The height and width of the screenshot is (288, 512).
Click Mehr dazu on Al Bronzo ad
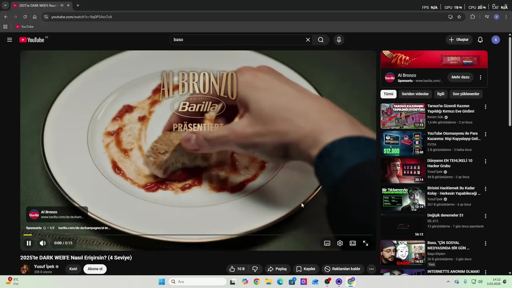[x=460, y=77]
